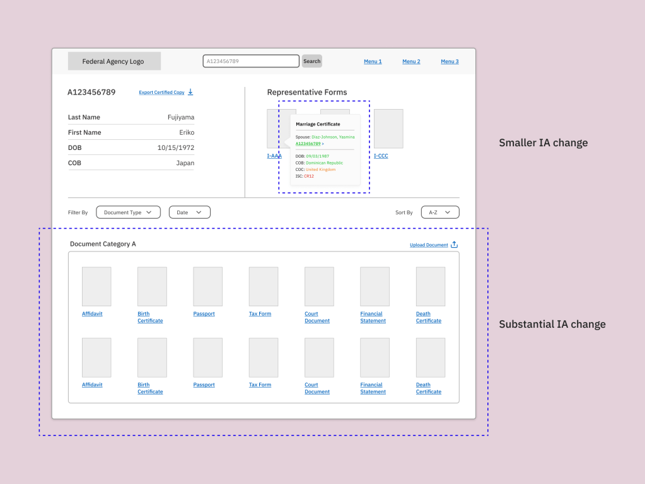
Task: Click the Federal Agency Logo
Action: pyautogui.click(x=114, y=61)
